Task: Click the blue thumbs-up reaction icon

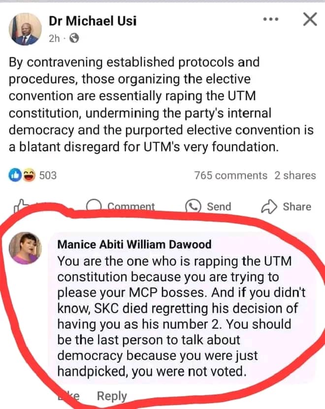Action: pyautogui.click(x=15, y=175)
